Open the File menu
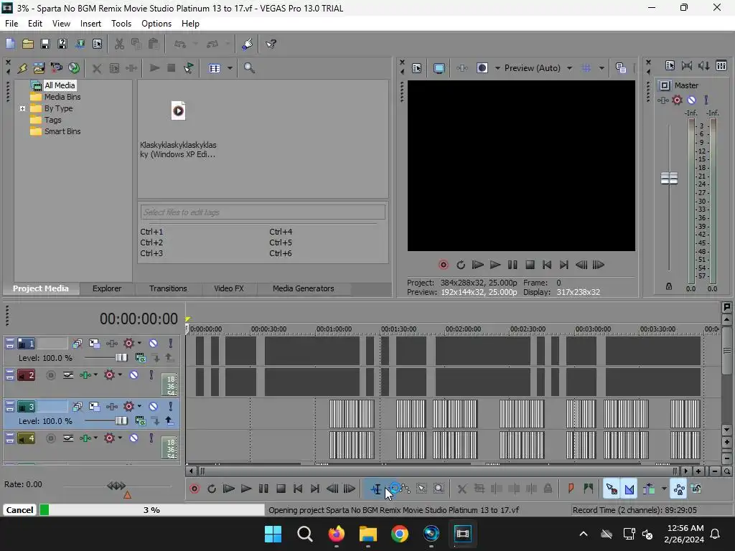The width and height of the screenshot is (735, 551). pos(11,24)
